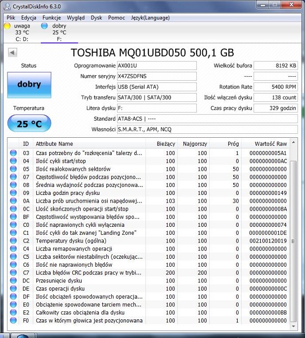Click the Najgorszy column header
305x338 pixels.
point(193,144)
